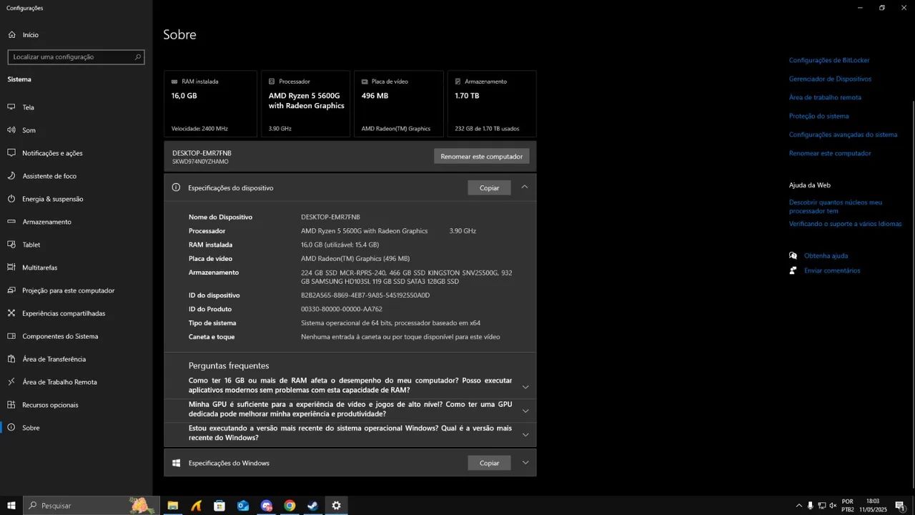Open Área de trabalho remota link
The image size is (915, 515).
825,97
